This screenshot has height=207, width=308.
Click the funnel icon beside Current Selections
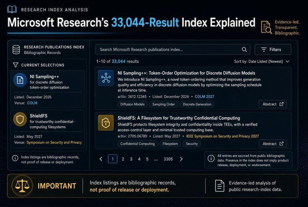(15, 65)
